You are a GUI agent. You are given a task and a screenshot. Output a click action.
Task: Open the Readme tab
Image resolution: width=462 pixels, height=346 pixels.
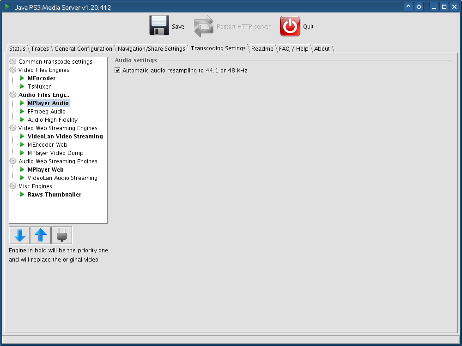click(262, 49)
